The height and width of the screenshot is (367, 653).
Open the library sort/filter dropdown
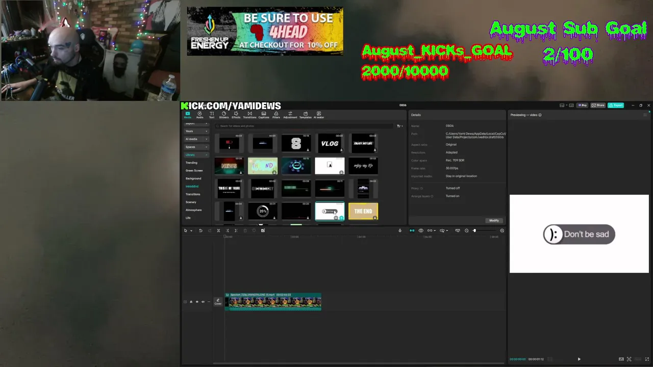399,126
